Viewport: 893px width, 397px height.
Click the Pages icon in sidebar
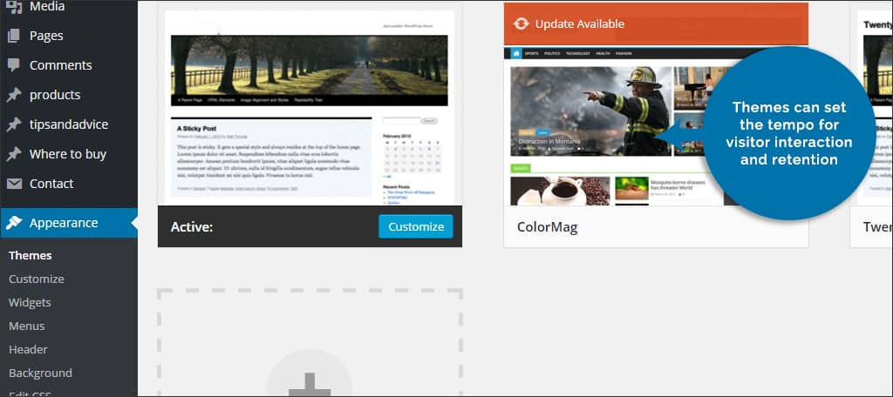pos(14,36)
